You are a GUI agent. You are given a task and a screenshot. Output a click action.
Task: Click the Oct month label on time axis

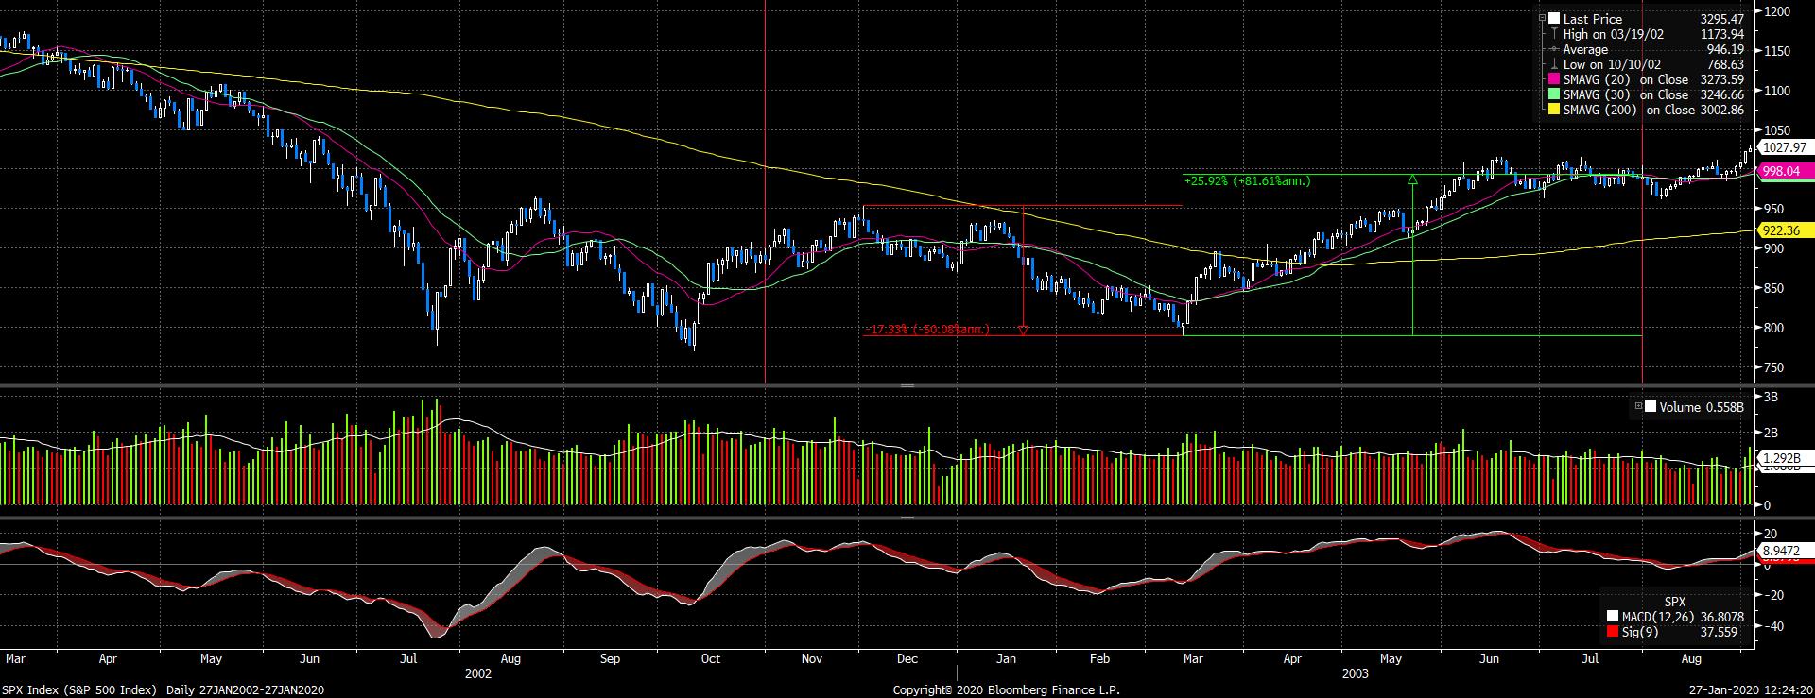(710, 658)
